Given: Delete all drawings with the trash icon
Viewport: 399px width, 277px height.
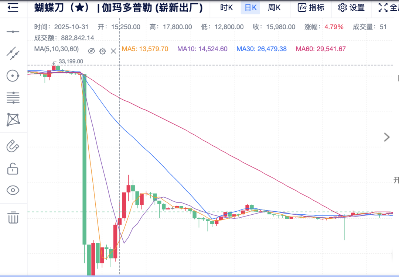Looking at the screenshot, I should 13,218.
